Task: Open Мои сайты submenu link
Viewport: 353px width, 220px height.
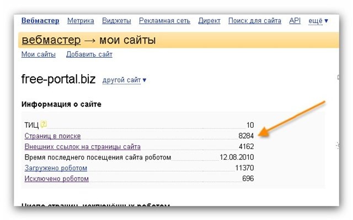Action: pyautogui.click(x=39, y=54)
